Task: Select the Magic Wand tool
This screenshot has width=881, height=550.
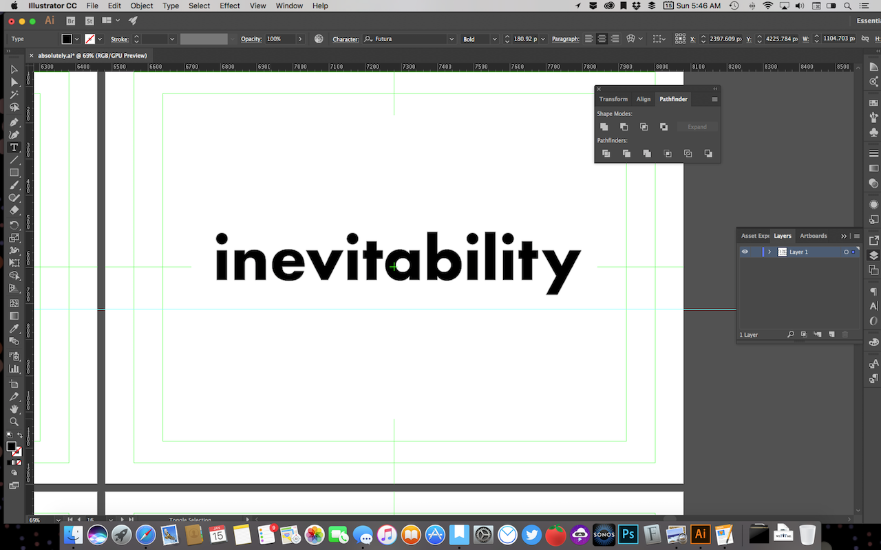Action: (x=14, y=96)
